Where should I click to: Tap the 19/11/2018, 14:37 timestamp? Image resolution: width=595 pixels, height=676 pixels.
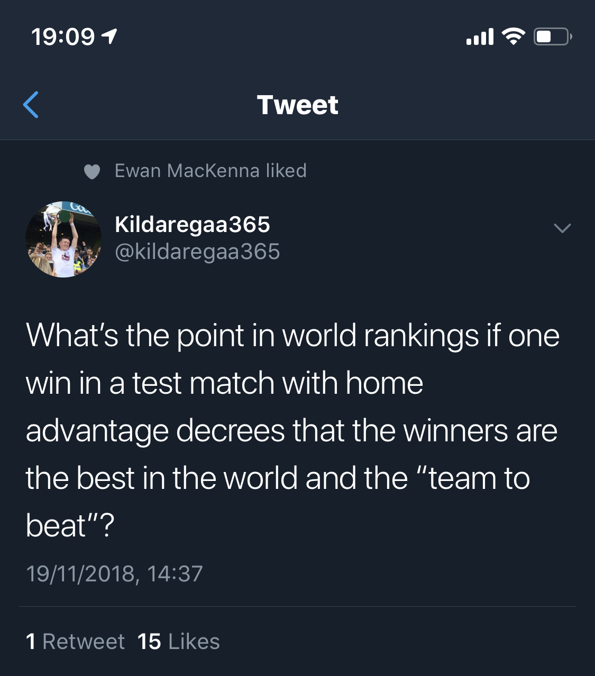(x=114, y=573)
